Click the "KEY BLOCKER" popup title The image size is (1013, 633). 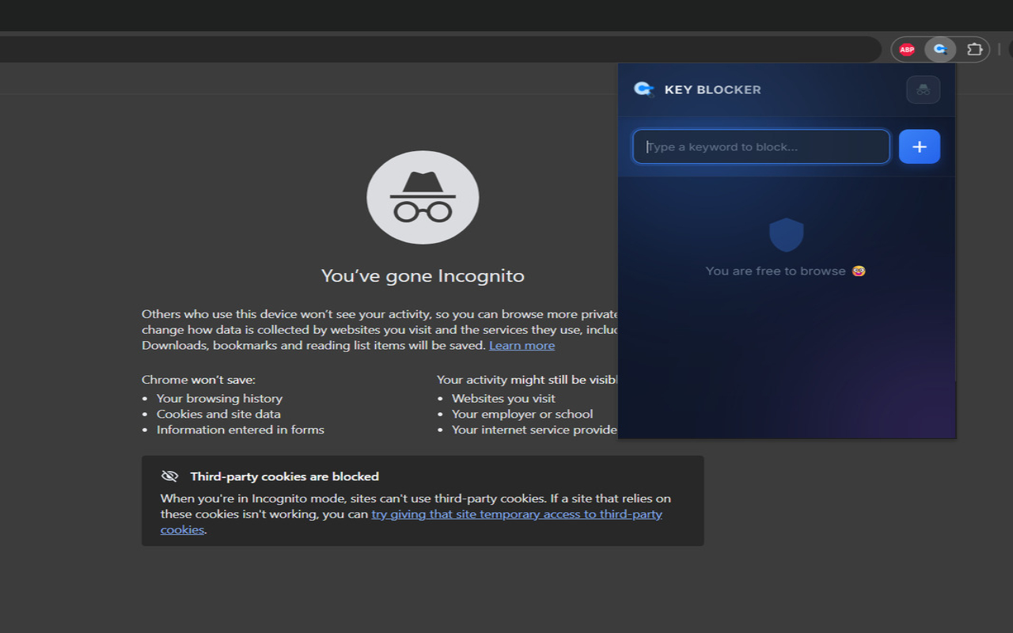point(713,89)
